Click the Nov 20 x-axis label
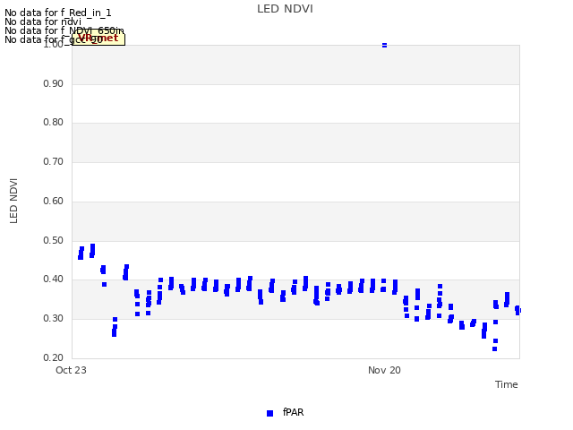This screenshot has height=430, width=573. [384, 370]
